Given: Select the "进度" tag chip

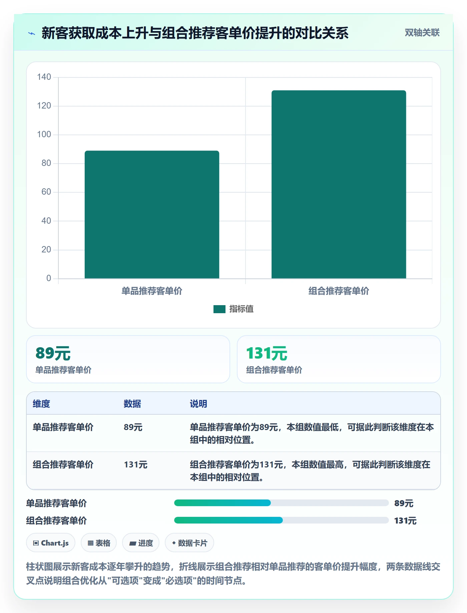Looking at the screenshot, I should tap(141, 543).
